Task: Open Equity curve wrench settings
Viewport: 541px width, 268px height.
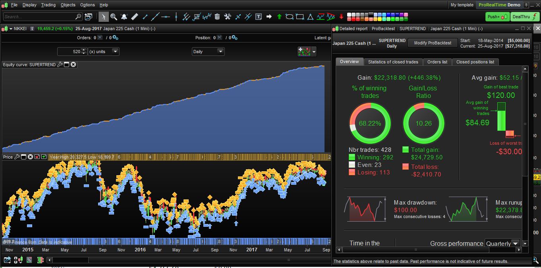Action: (60, 65)
